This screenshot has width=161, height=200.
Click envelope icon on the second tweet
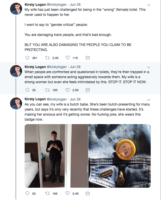[x=88, y=90]
